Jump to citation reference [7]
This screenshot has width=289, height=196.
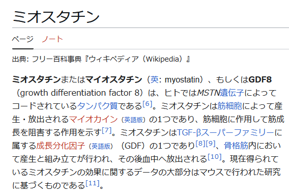[x=107, y=130]
